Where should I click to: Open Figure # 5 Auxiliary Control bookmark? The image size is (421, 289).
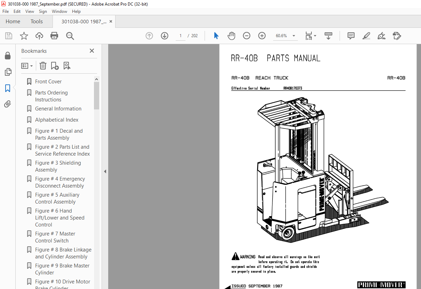click(x=57, y=198)
